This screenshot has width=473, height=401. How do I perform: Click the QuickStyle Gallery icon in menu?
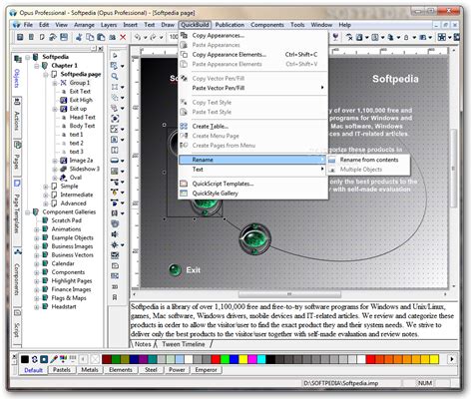184,193
